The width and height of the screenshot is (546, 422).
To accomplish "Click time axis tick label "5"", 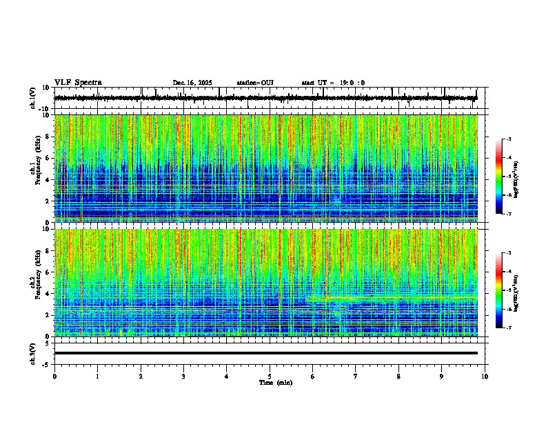I will coord(270,376).
